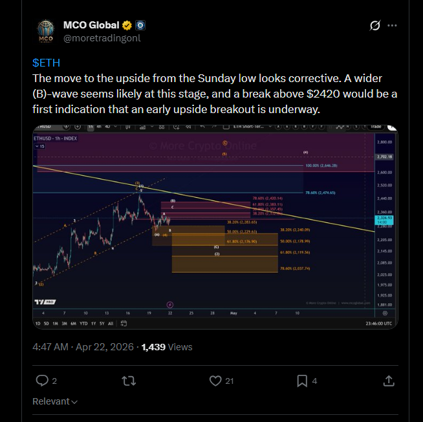Click the MCO Global profile avatar

click(46, 32)
